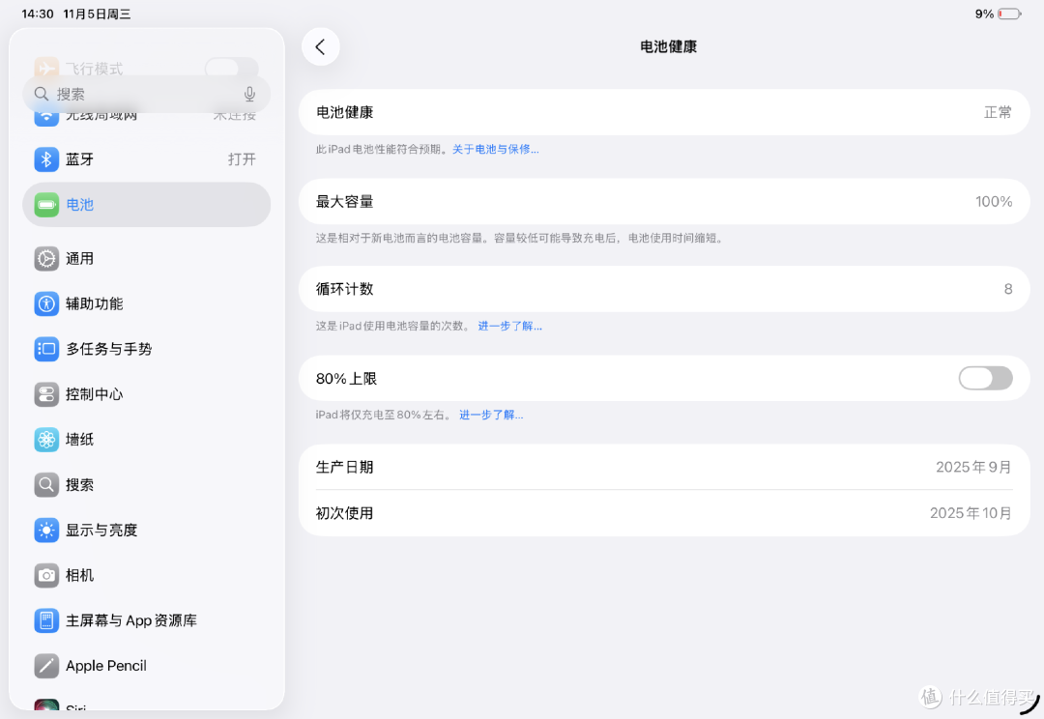
Task: Click the 电池健康 row showing 正常
Action: (x=664, y=112)
